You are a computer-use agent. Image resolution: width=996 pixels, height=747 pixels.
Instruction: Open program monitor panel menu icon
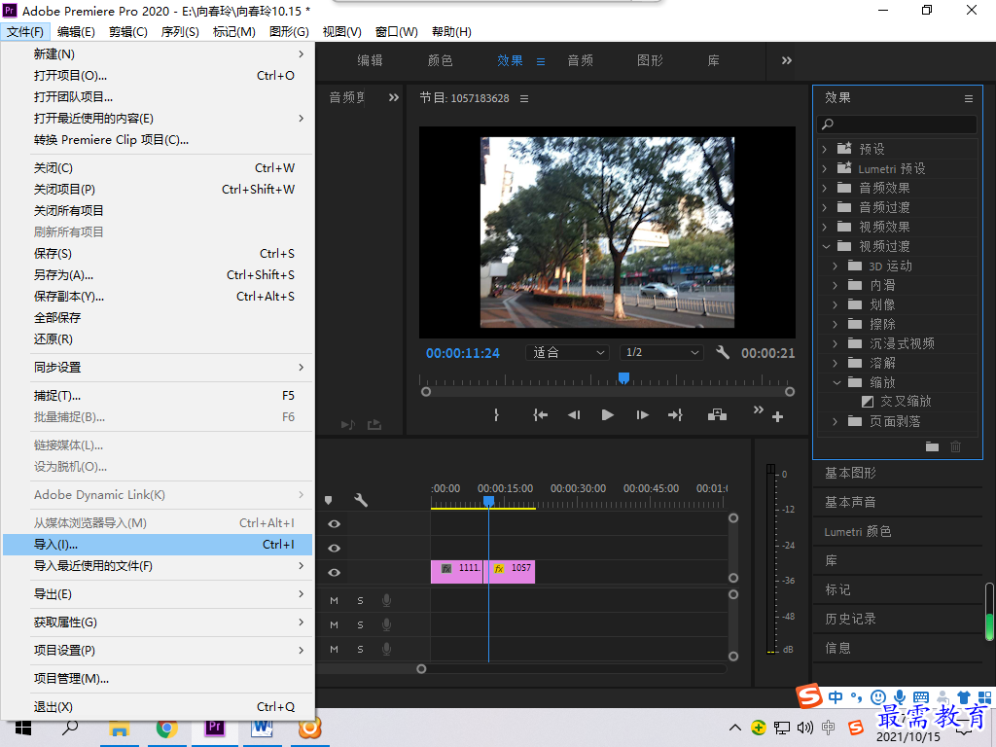click(524, 98)
